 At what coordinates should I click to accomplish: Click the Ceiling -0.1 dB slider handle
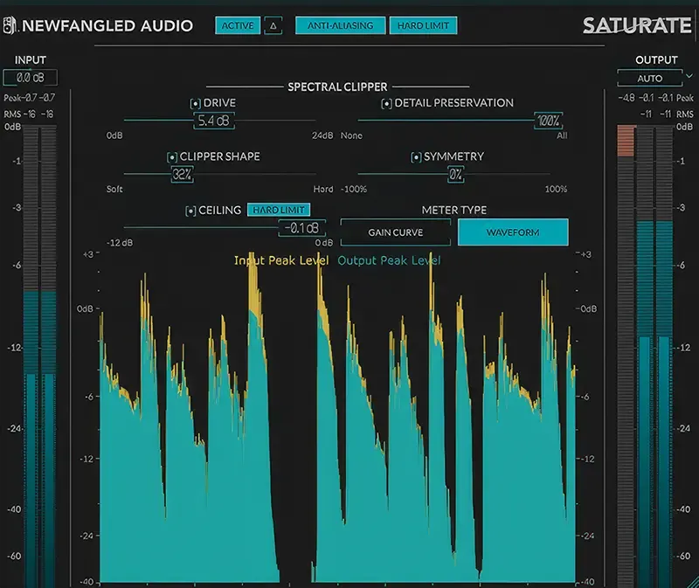[x=301, y=228]
